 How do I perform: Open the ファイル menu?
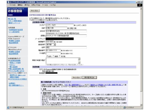pyautogui.click(x=12, y=5)
